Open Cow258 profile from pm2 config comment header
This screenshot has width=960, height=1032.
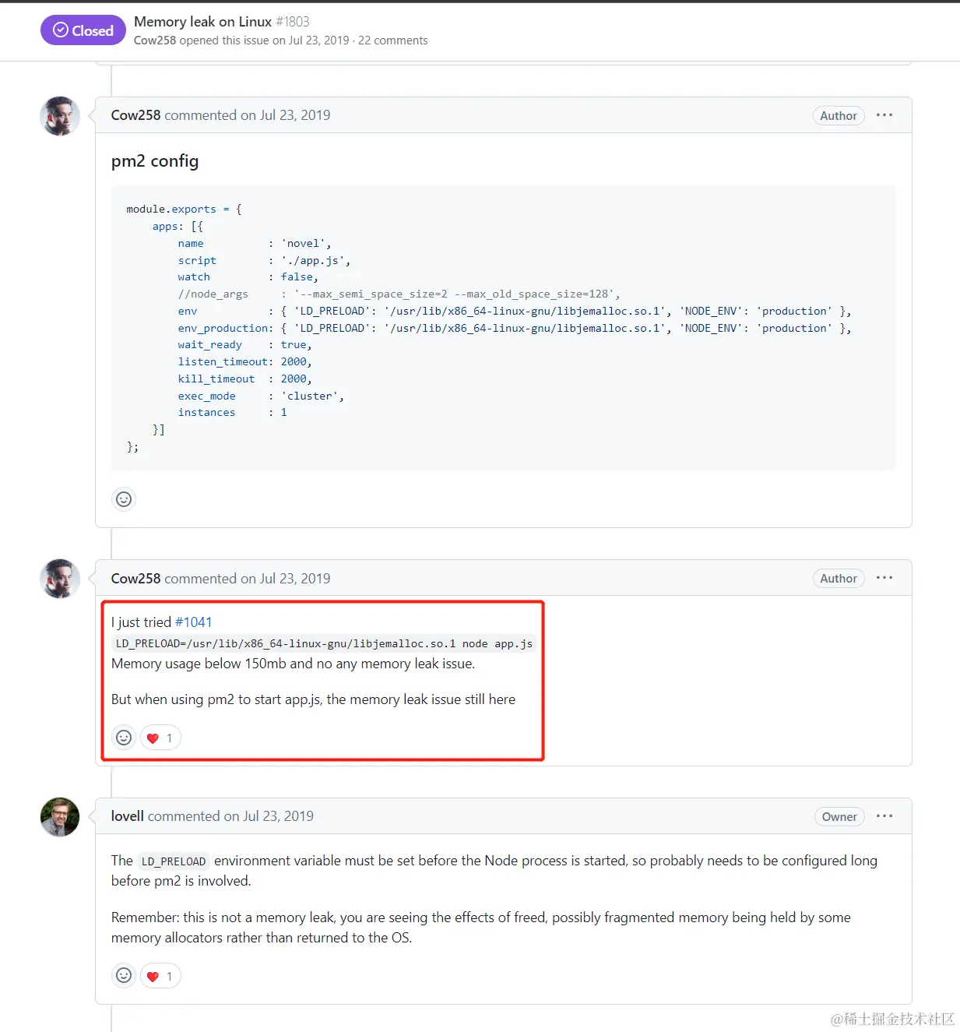tap(135, 115)
